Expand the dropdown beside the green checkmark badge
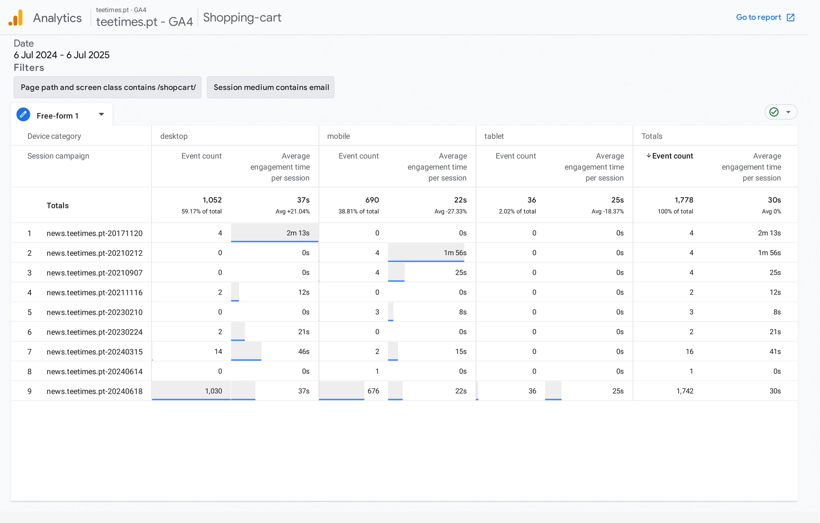This screenshot has width=820, height=523. [x=787, y=112]
